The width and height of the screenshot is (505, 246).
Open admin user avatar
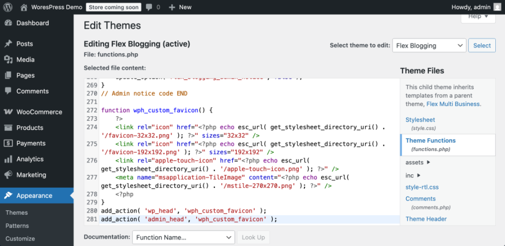(x=497, y=7)
